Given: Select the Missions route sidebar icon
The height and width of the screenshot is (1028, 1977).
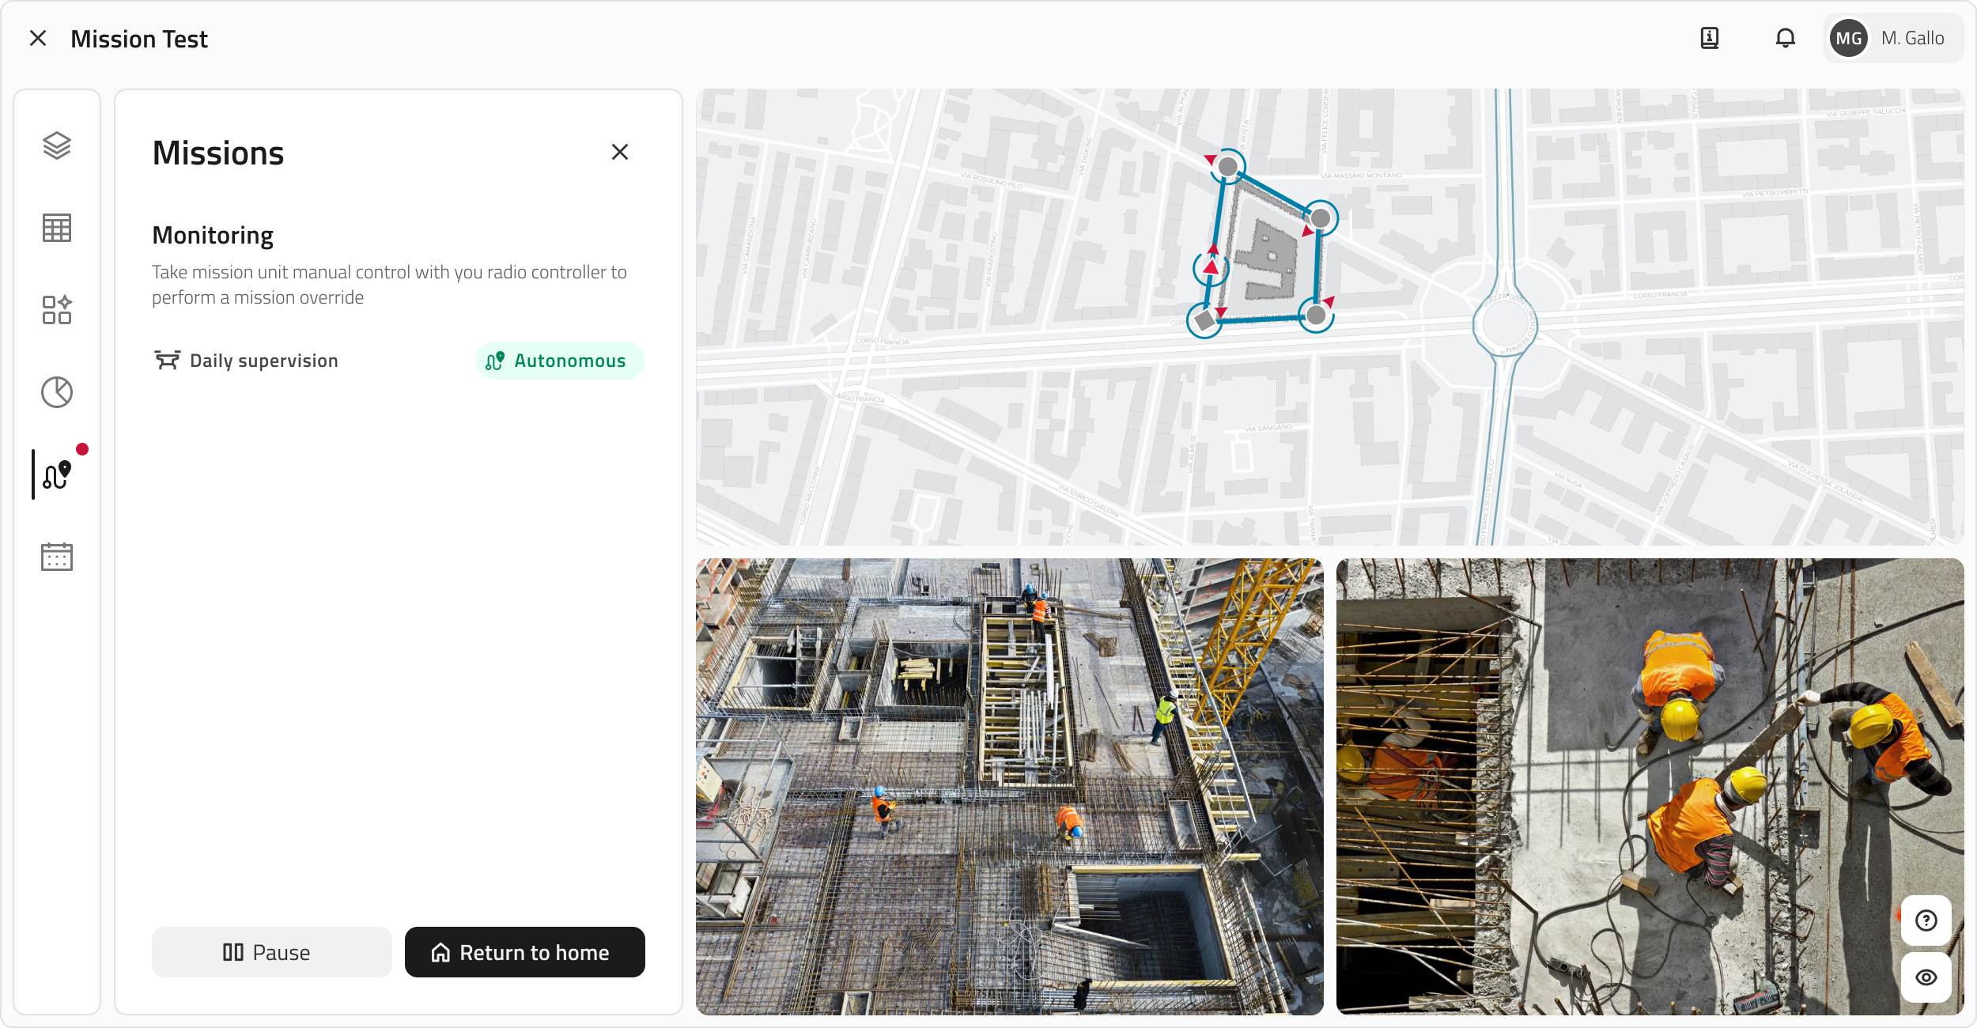Looking at the screenshot, I should click(x=57, y=474).
